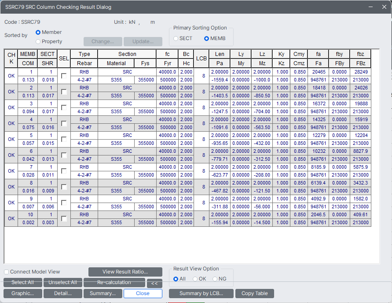Screen dimensions: 392x303
Task: Click fa value 4092.9
Action: 318,199
